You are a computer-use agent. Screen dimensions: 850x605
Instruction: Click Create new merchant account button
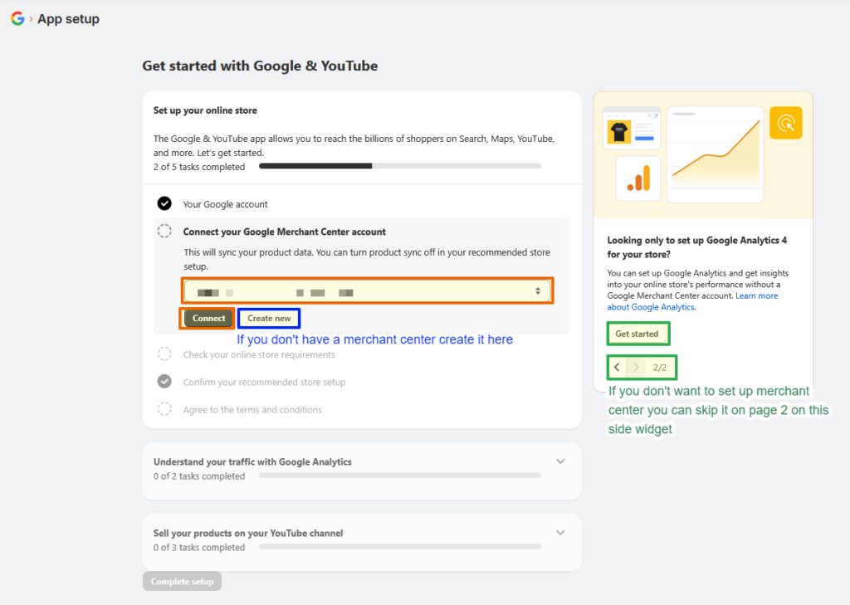(269, 318)
